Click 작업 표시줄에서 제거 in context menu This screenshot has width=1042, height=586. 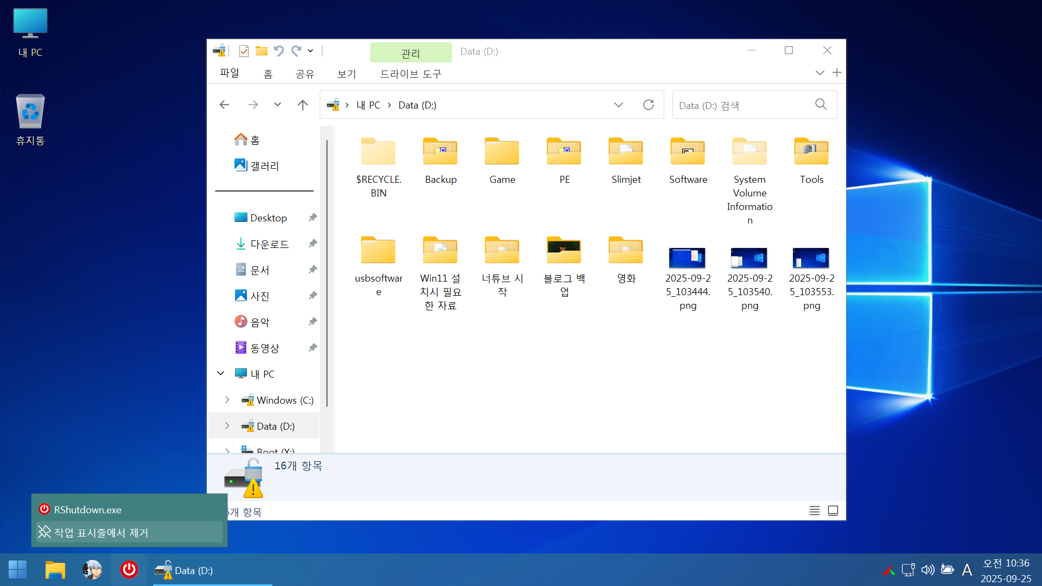(x=101, y=533)
